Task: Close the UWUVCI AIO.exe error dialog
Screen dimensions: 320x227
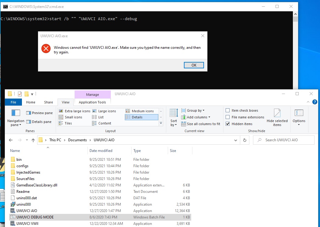Action: coord(203,36)
